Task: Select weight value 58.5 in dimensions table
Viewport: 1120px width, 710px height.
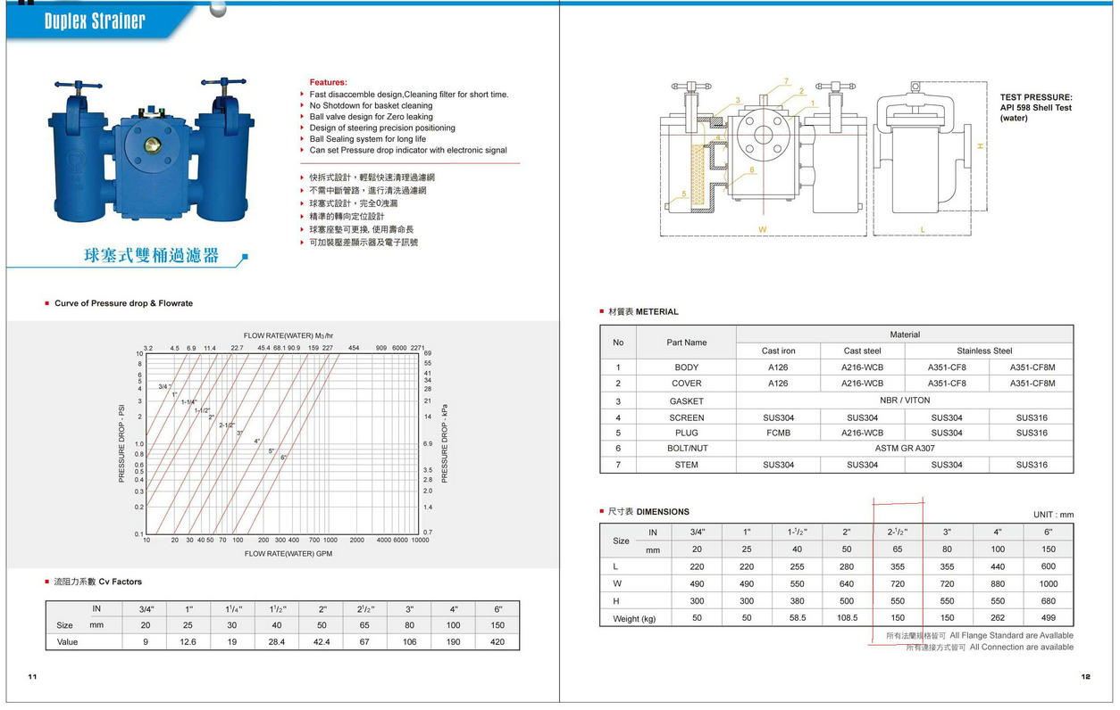Action: (797, 617)
